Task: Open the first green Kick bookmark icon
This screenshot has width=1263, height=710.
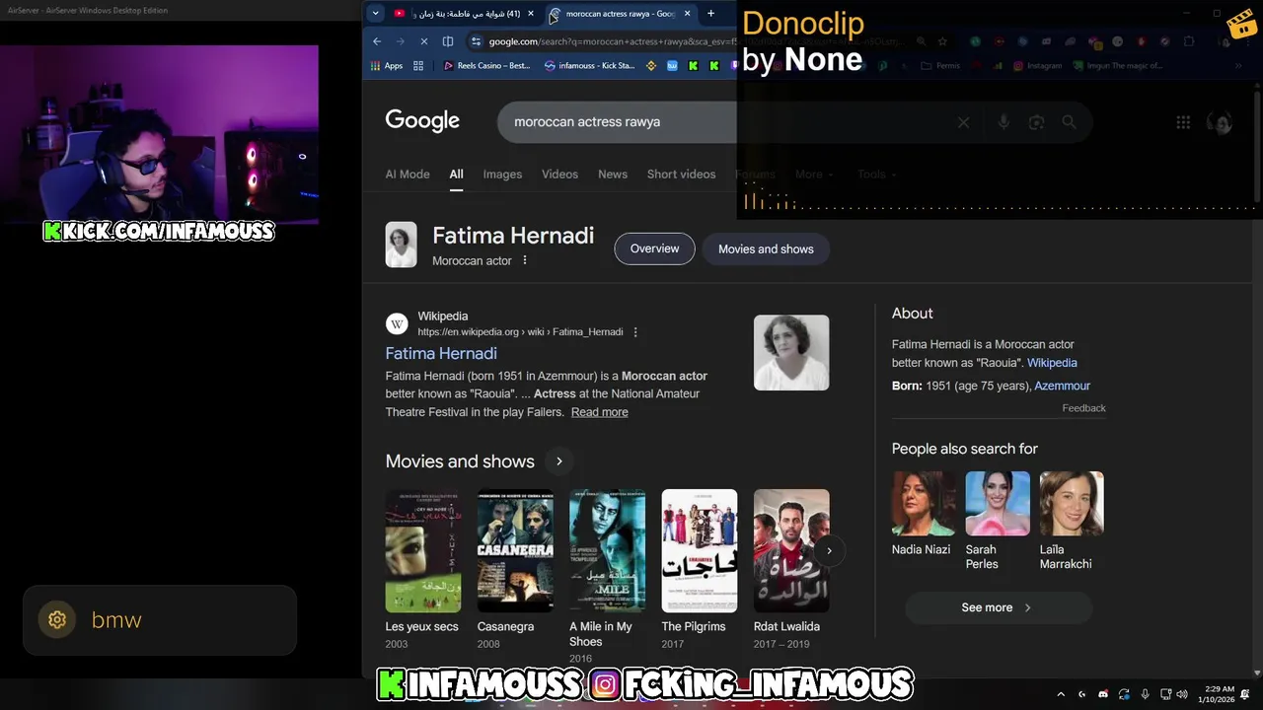Action: 694,66
